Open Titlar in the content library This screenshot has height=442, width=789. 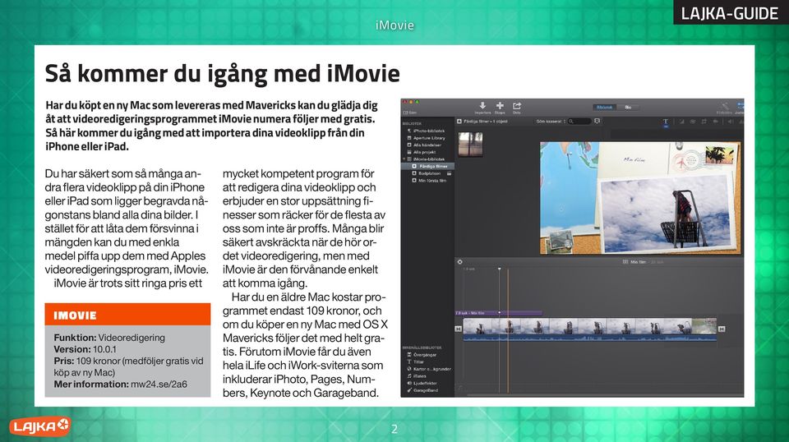[x=416, y=361]
